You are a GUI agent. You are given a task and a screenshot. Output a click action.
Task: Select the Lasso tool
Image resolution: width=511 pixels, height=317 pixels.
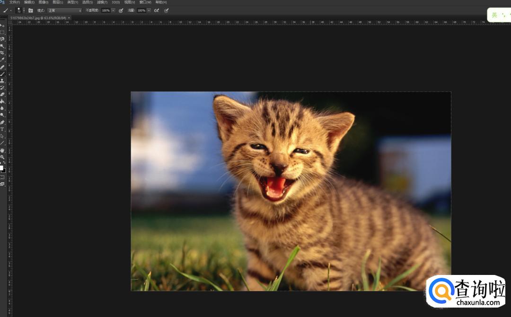pos(2,39)
